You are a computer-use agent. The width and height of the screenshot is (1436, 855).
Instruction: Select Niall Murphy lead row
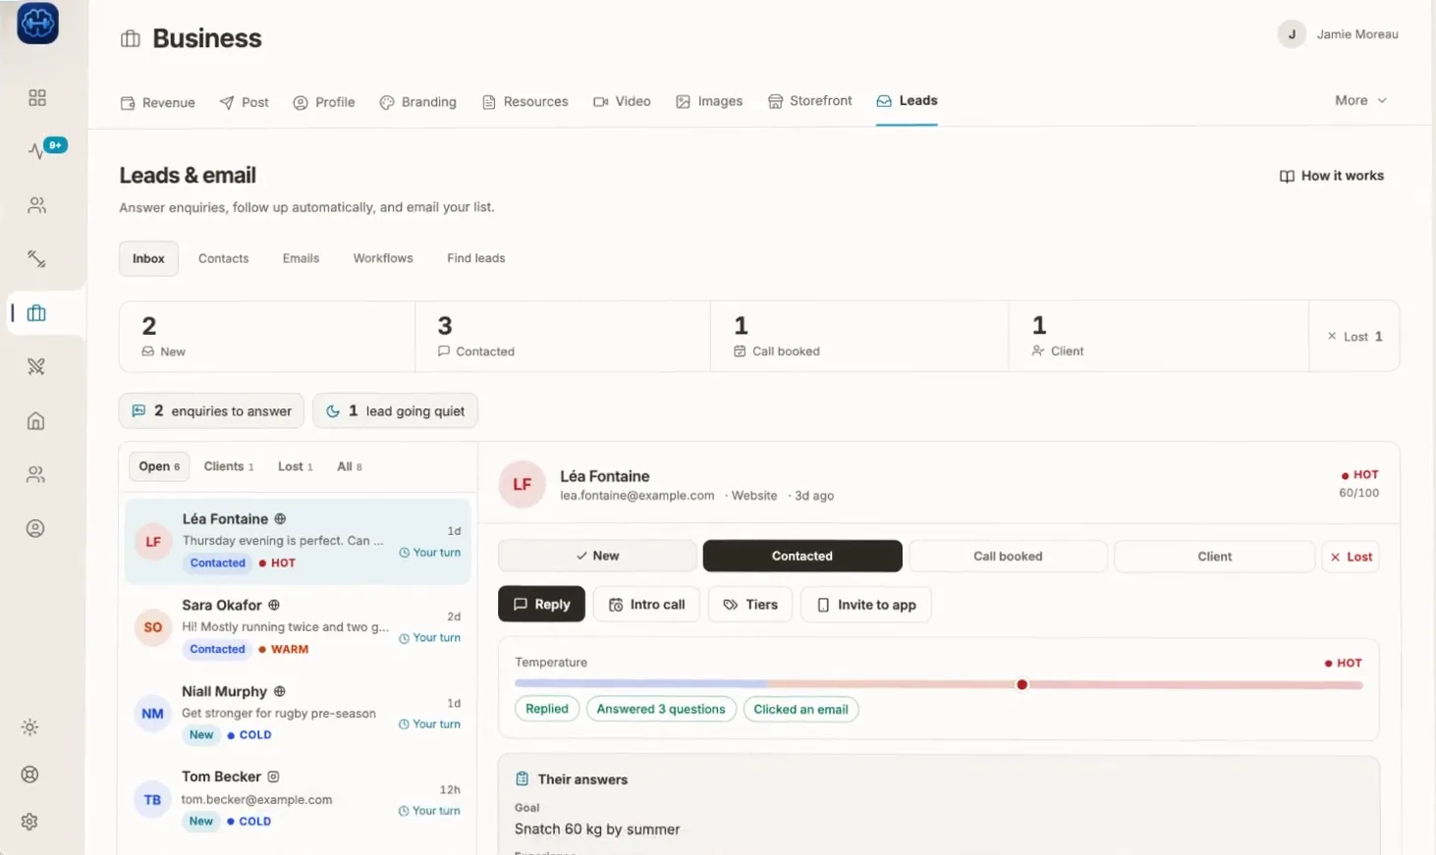[298, 714]
